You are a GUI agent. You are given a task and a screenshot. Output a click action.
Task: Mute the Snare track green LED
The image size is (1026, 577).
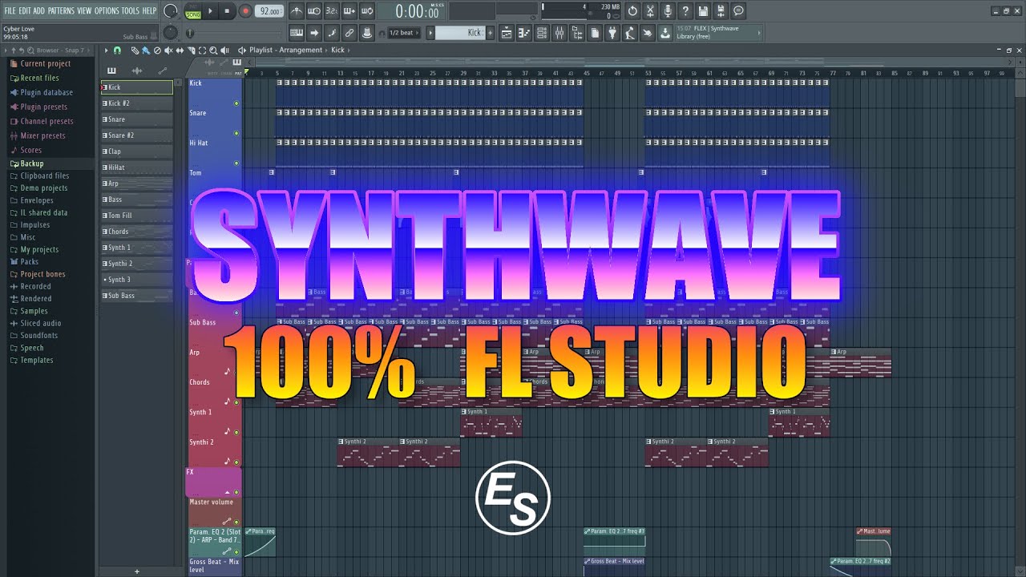[236, 133]
